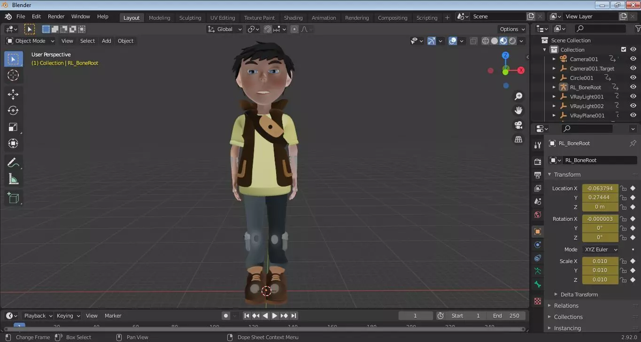This screenshot has height=342, width=641.
Task: Open the viewport Add menu
Action: [107, 41]
